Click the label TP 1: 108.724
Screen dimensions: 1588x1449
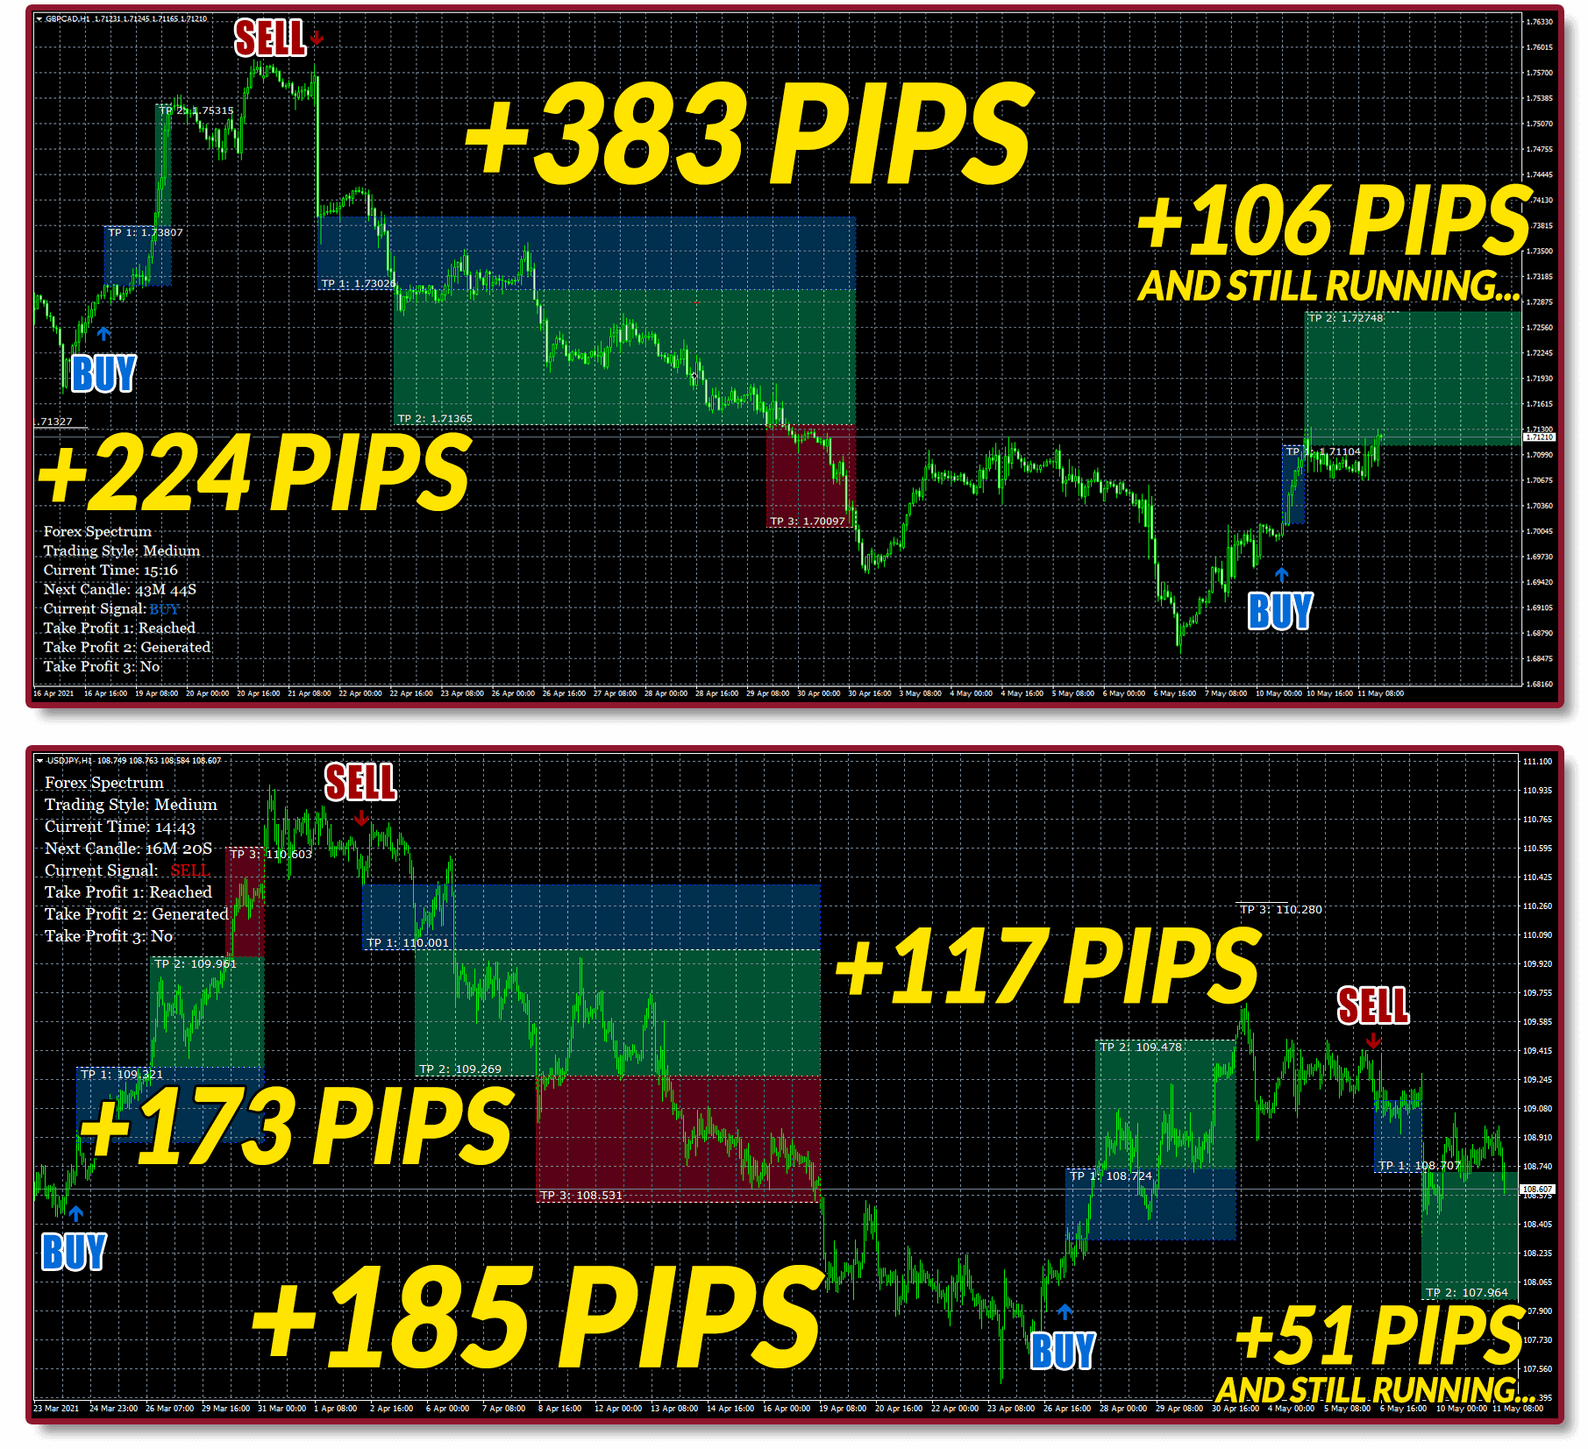(1111, 1176)
